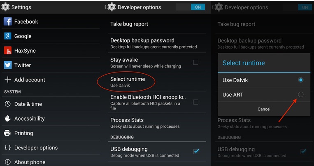314x166 pixels.
Task: Tap the plus icon for Add account
Action: (7, 79)
